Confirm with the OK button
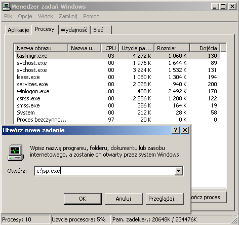The width and height of the screenshot is (239, 225). tap(83, 199)
